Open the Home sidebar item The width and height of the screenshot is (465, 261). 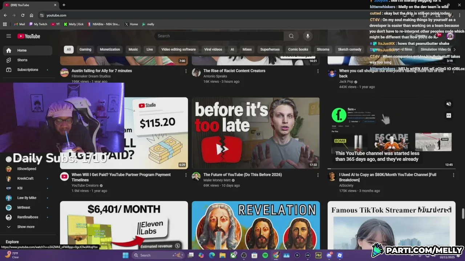click(28, 50)
